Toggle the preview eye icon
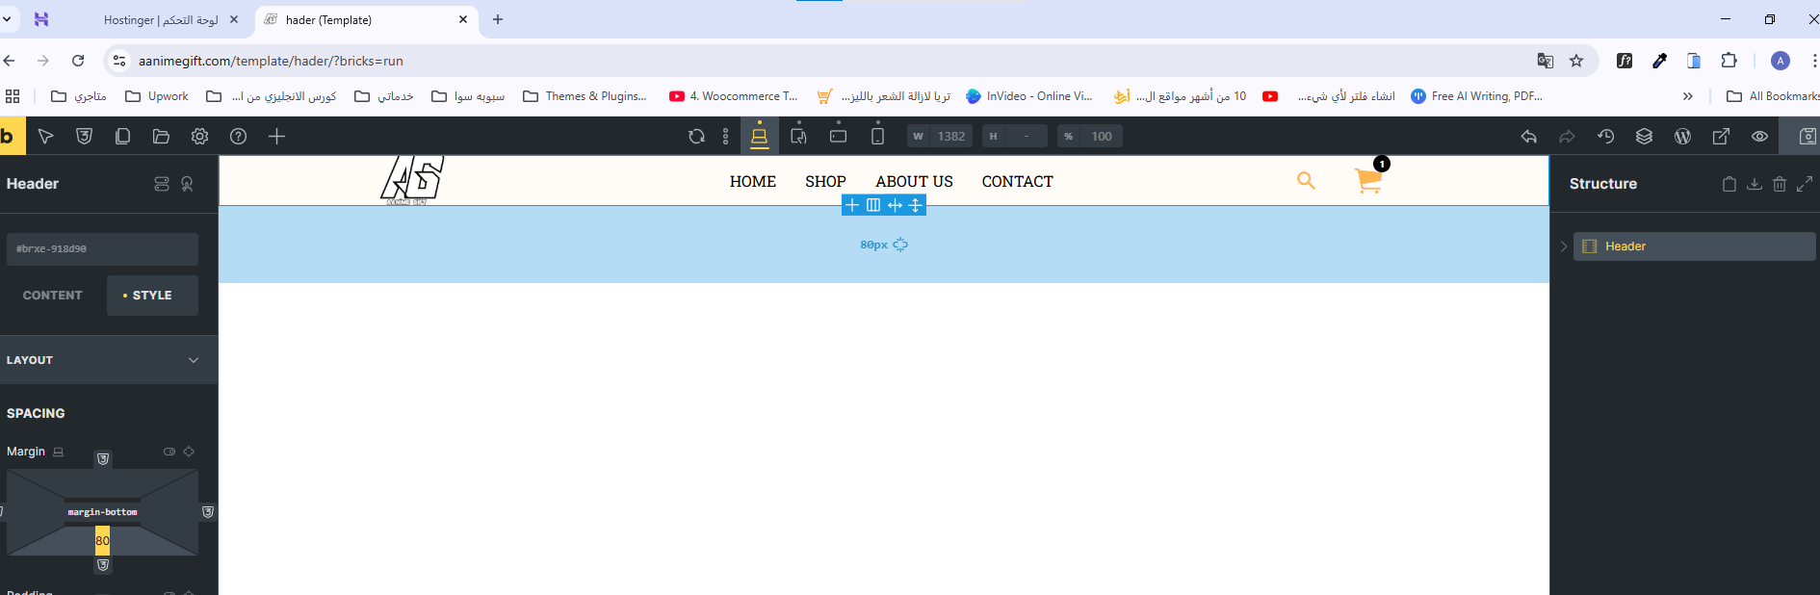1820x595 pixels. [x=1759, y=137]
